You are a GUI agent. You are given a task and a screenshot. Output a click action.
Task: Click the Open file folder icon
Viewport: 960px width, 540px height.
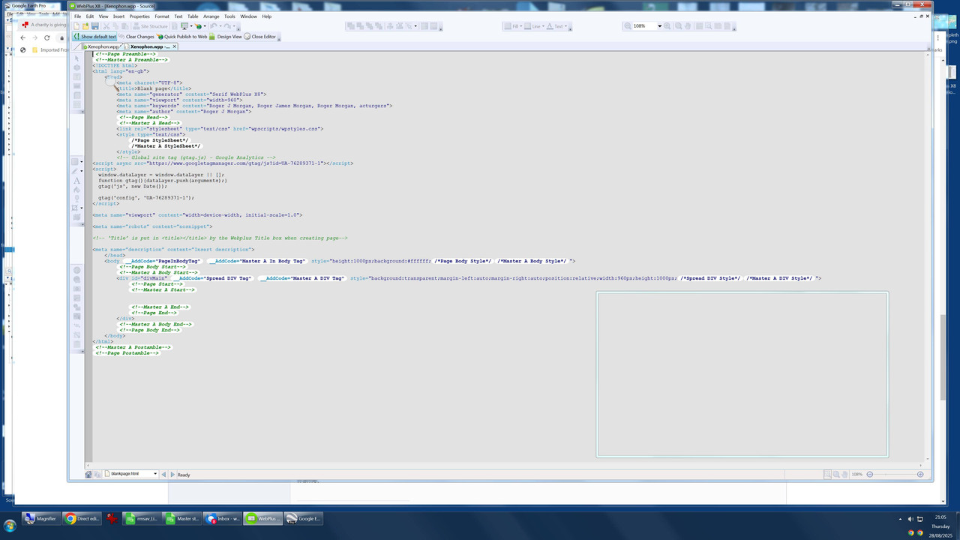point(85,26)
